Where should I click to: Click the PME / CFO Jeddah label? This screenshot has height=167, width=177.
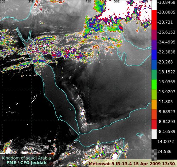[27, 163]
